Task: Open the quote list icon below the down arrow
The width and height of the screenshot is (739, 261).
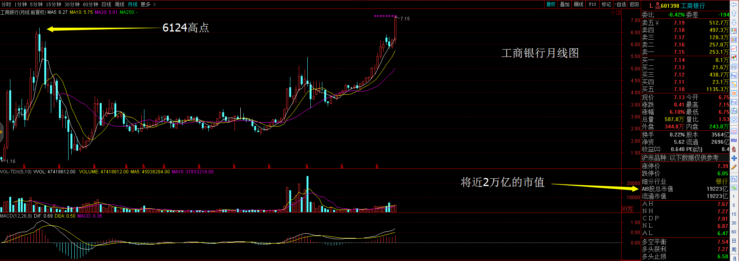Action: point(734,31)
